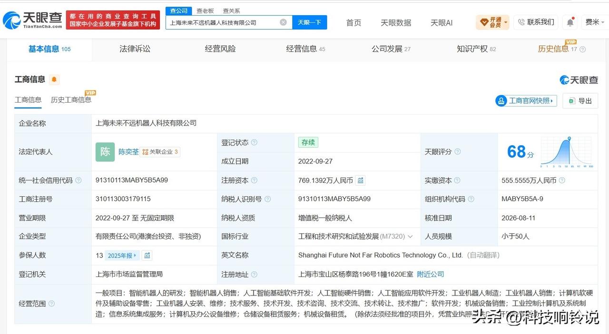Click credit code 91310113MABY5B5A99 in 统一社会信用代码 row
609x334 pixels.
pyautogui.click(x=132, y=181)
